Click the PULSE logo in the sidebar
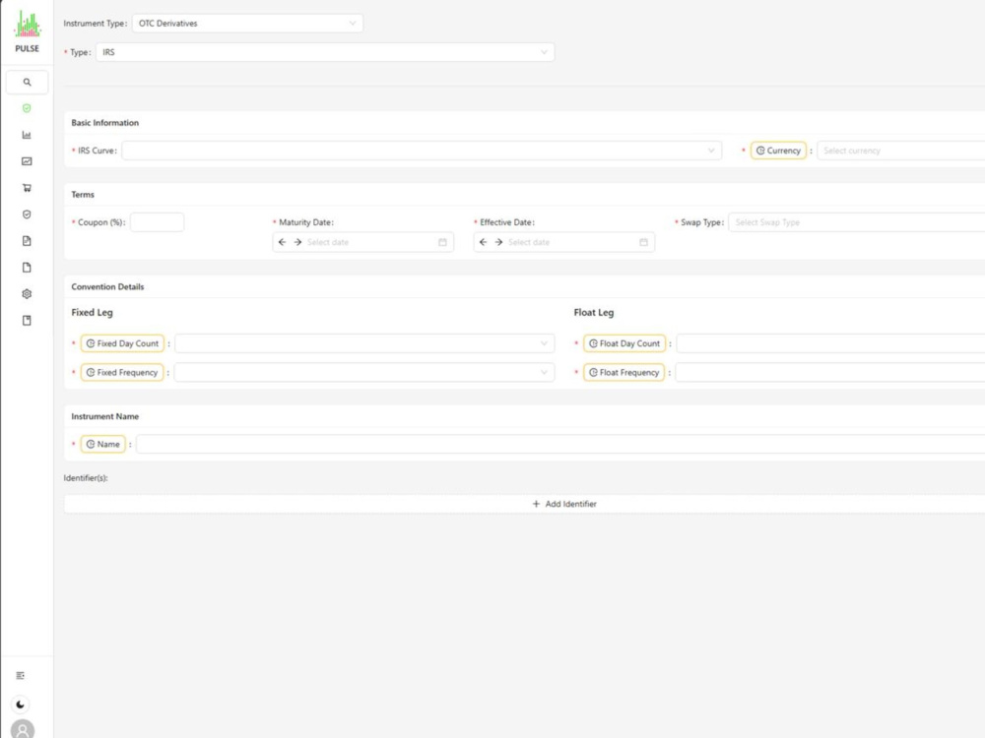Image resolution: width=985 pixels, height=738 pixels. [27, 31]
